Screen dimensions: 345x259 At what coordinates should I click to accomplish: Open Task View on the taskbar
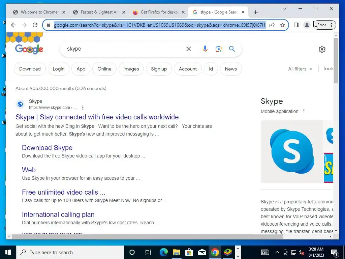click(x=148, y=252)
